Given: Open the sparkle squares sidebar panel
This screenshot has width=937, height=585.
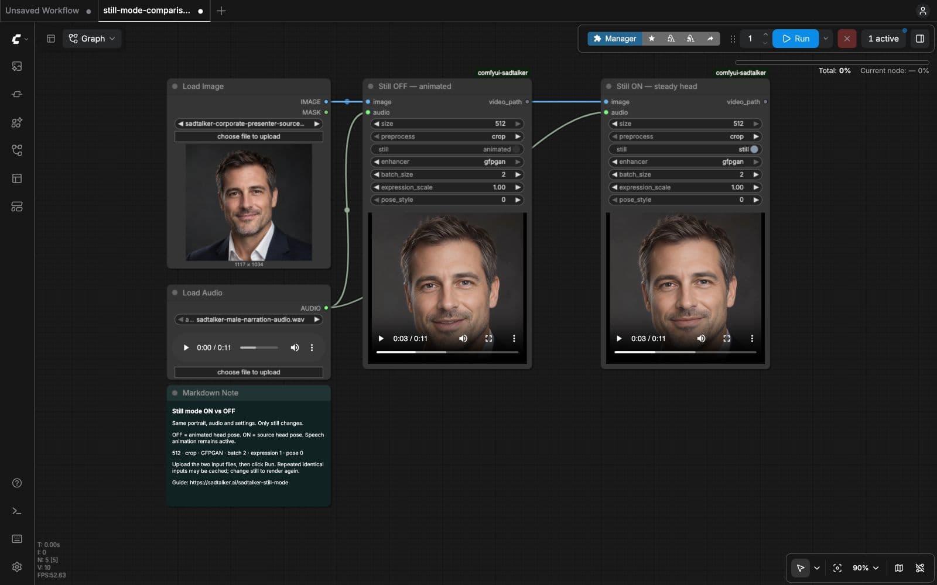Looking at the screenshot, I should 17,122.
